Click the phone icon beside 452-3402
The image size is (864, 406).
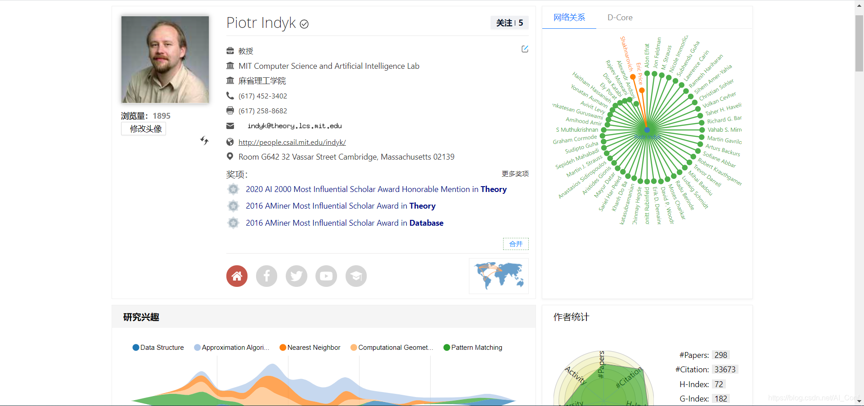tap(230, 95)
